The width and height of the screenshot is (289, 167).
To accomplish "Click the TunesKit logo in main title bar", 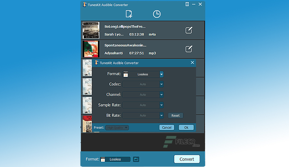I will coord(85,4).
